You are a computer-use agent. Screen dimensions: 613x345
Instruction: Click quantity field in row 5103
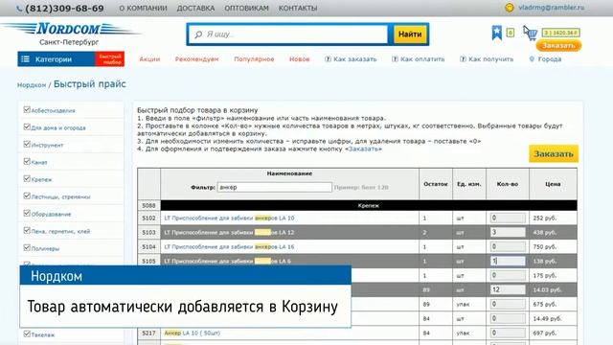pyautogui.click(x=508, y=232)
